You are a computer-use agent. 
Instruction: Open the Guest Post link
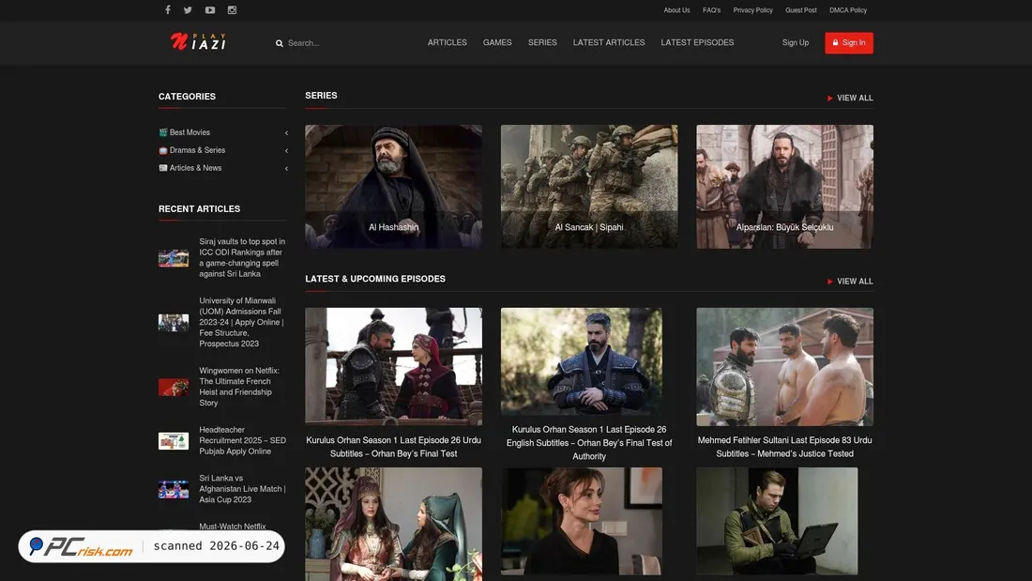click(801, 10)
